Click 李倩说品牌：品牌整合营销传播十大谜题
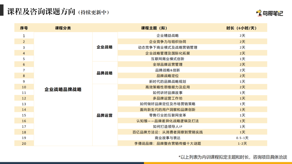This screenshot has width=292, height=164. click(x=168, y=143)
